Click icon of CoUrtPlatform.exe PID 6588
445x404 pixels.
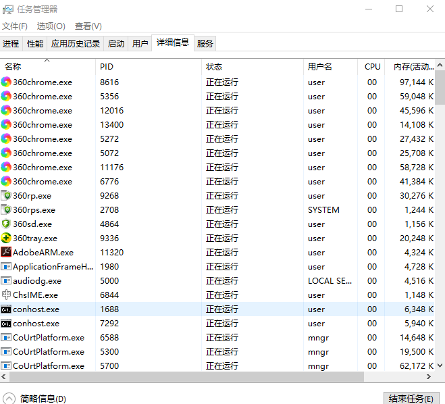tap(6, 338)
